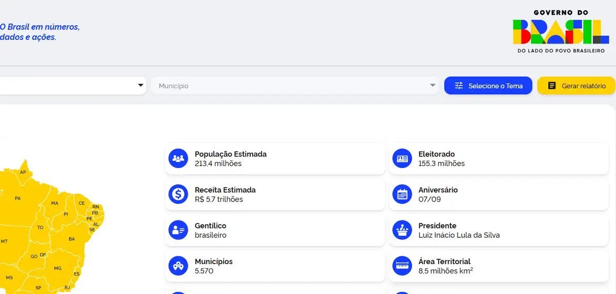Click the População Estimada people icon
The height and width of the screenshot is (294, 616).
coord(178,159)
